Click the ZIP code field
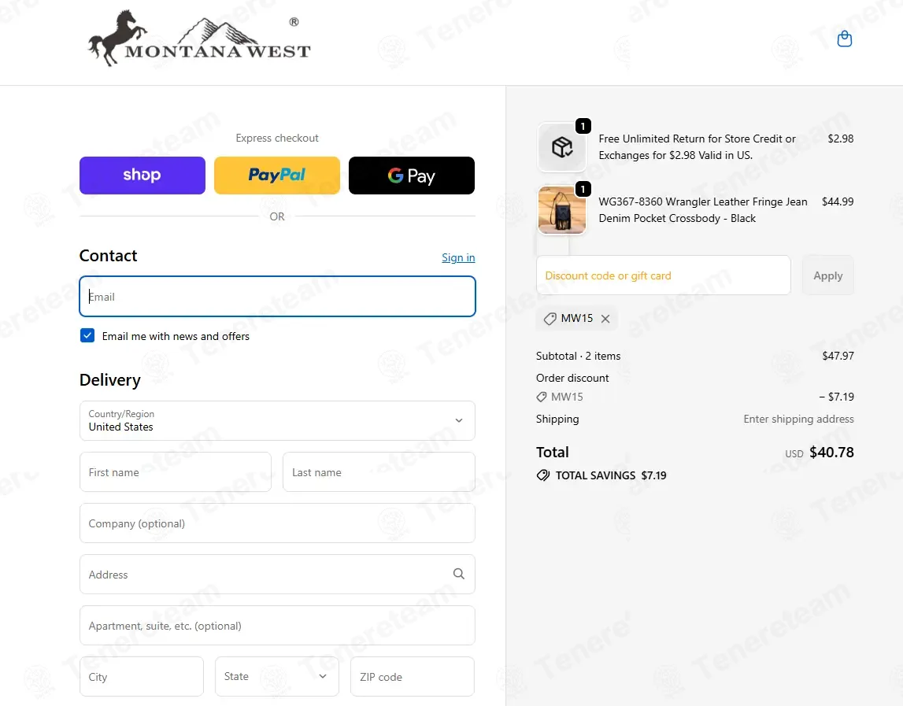 click(413, 676)
